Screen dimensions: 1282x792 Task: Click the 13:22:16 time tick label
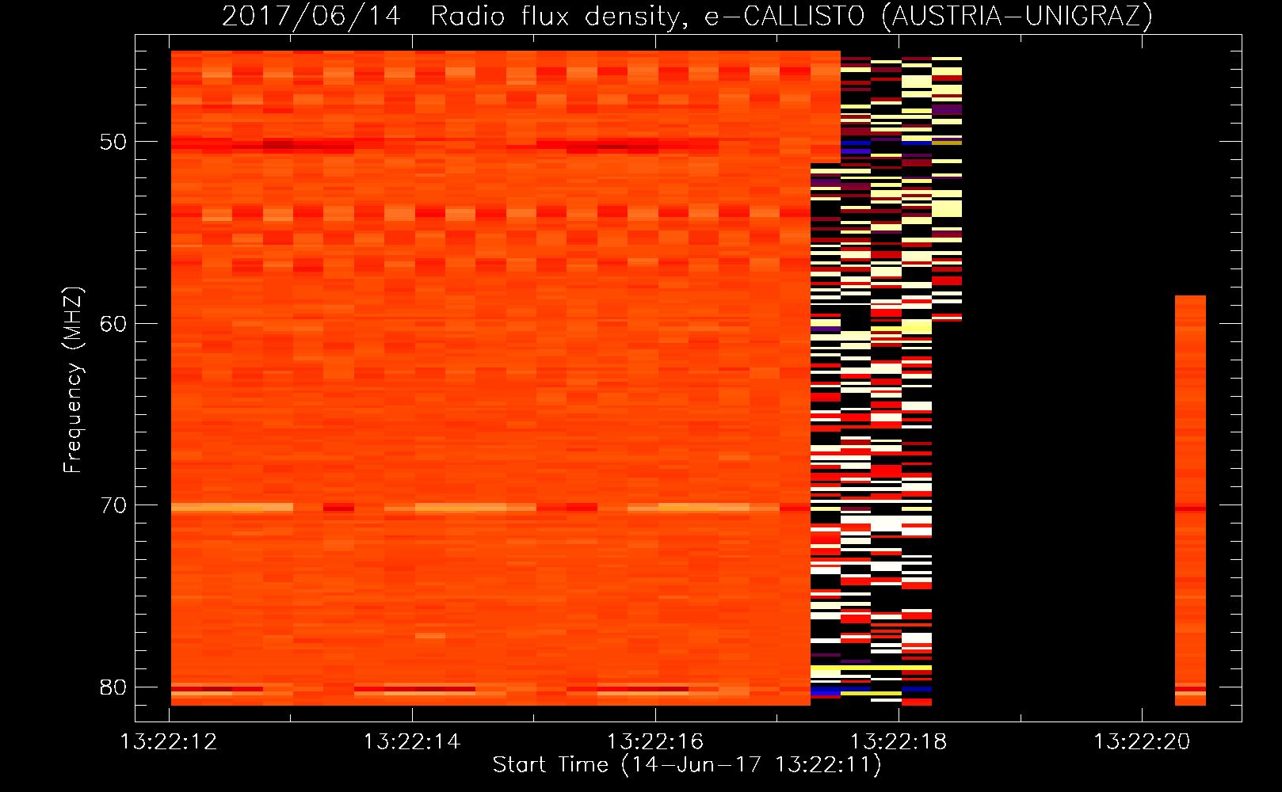click(655, 742)
